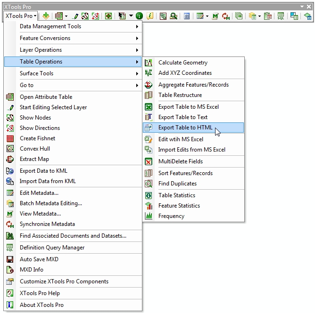
Task: Open MultiDelete Fields
Action: point(193,161)
